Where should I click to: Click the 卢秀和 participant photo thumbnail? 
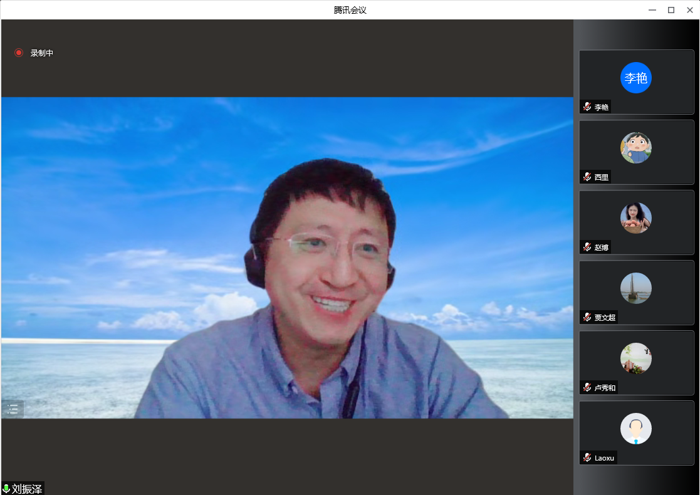(x=636, y=358)
